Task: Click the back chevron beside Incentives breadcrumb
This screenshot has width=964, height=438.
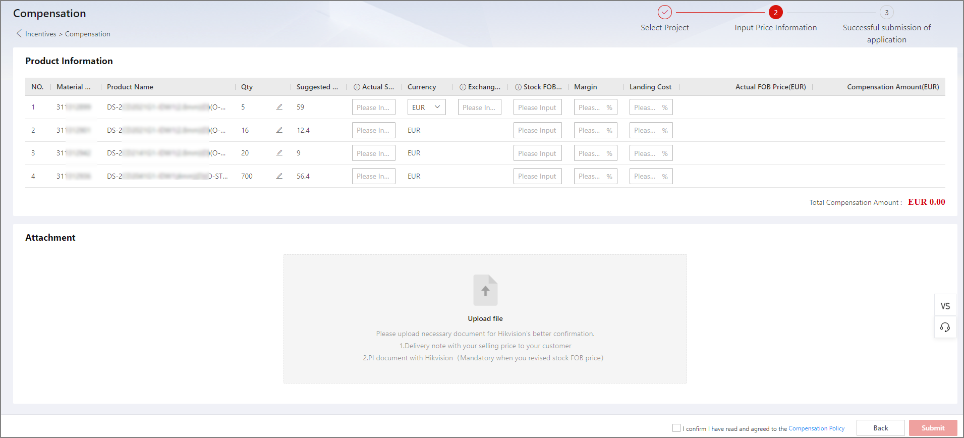Action: coord(19,33)
